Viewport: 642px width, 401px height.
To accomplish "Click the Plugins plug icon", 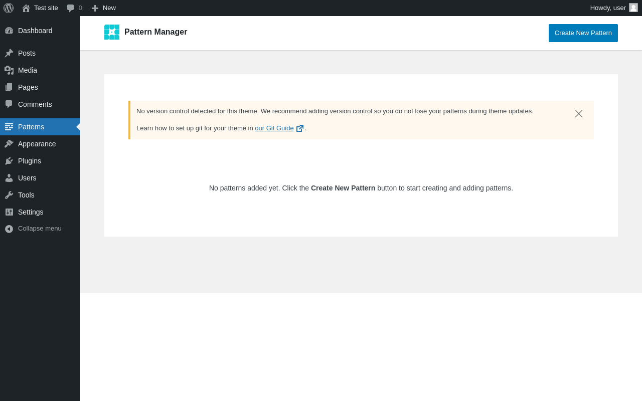I will [9, 161].
